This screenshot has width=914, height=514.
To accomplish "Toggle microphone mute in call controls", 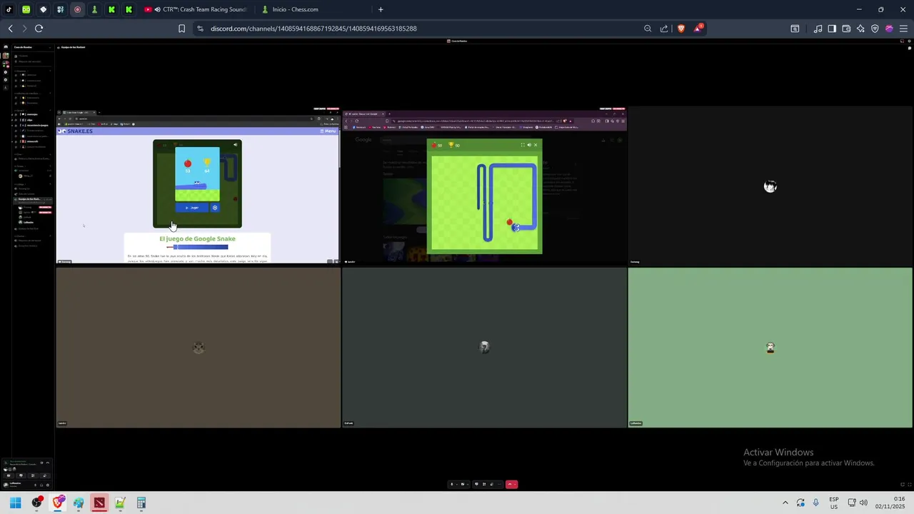I will [452, 484].
